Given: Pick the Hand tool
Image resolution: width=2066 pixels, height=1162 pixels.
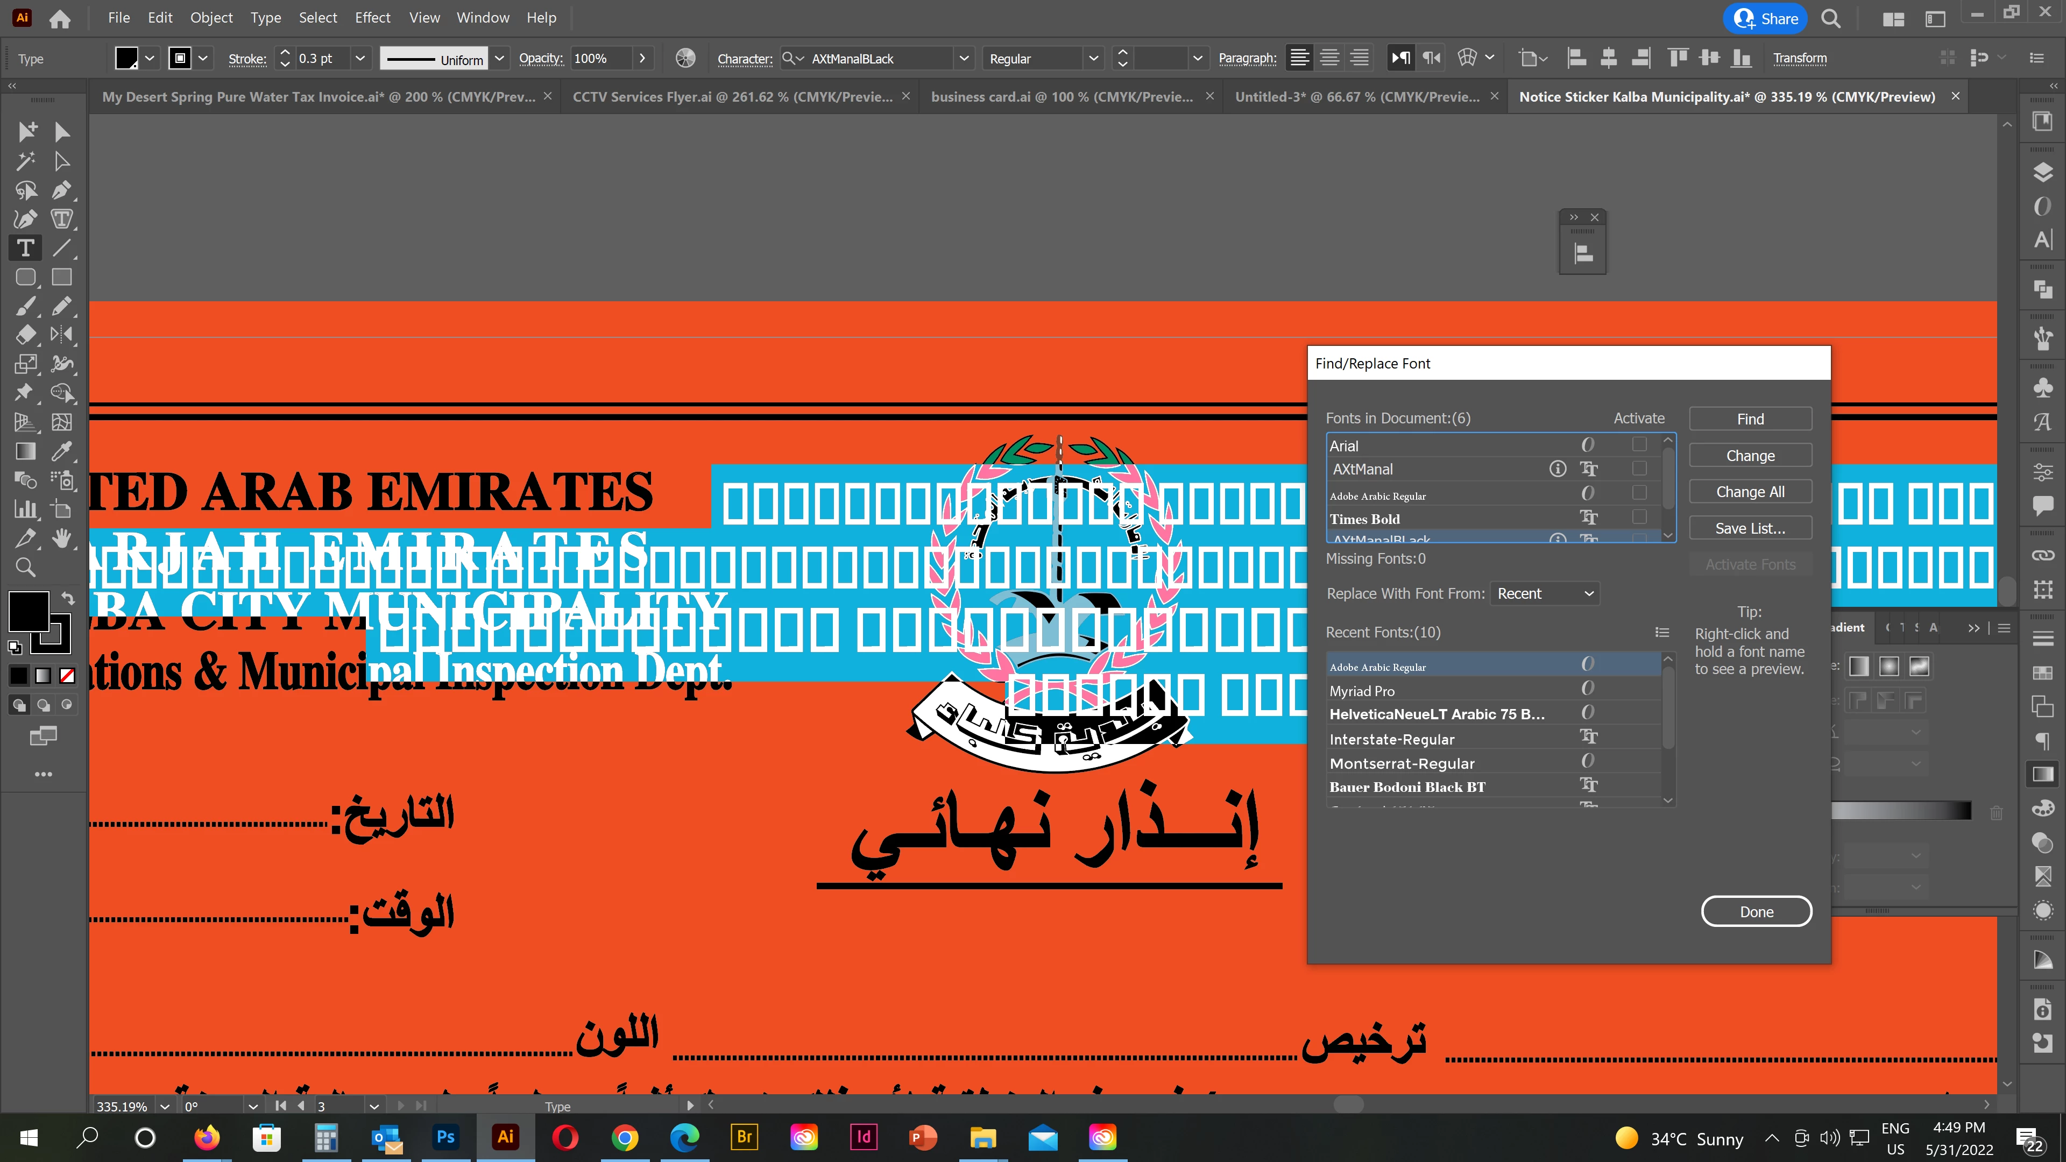Looking at the screenshot, I should tap(61, 538).
